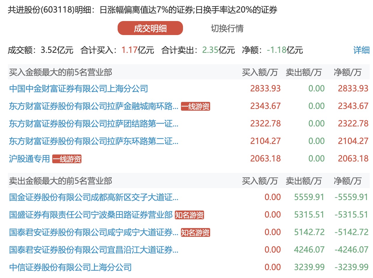Image resolution: width=373 pixels, height=278 pixels.
Task: Open 国金证券 成都高新区交子大道 branch link
Action: tap(94, 198)
